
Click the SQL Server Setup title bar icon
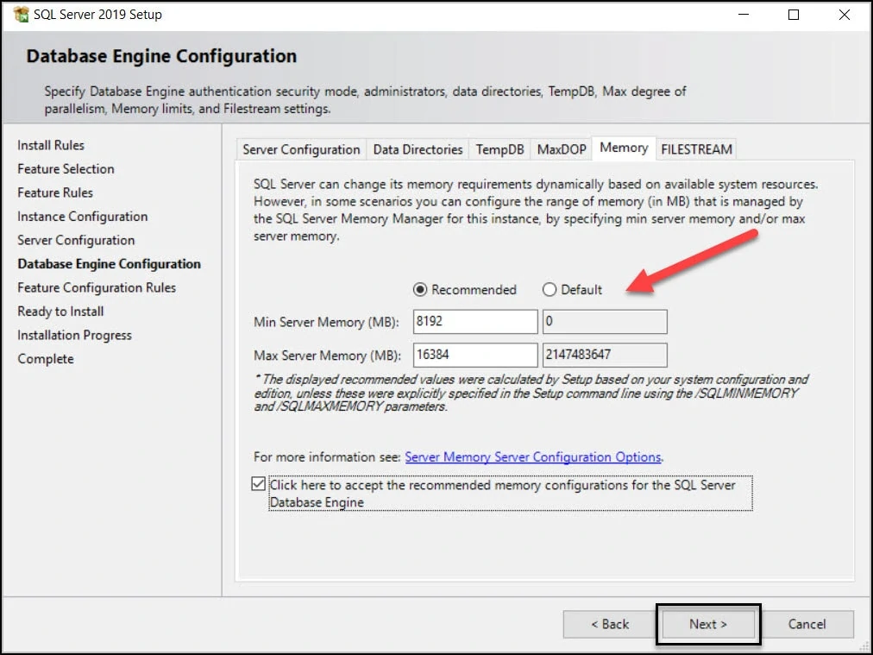pos(22,15)
